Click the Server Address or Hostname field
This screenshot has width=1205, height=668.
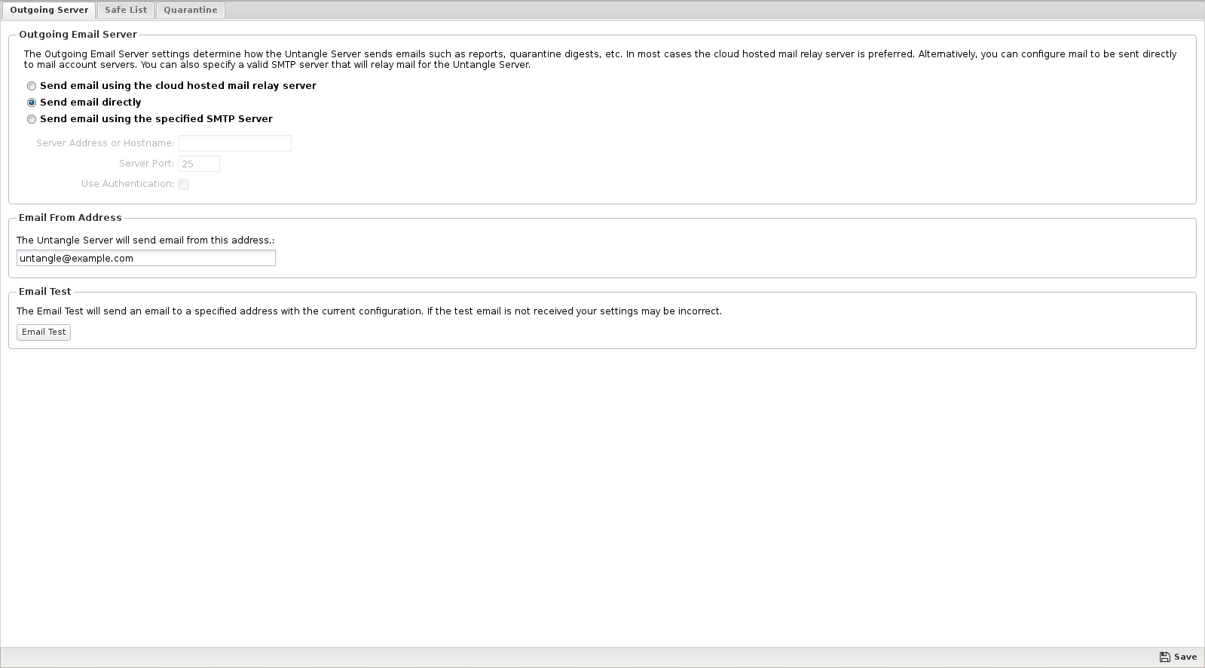(x=235, y=143)
